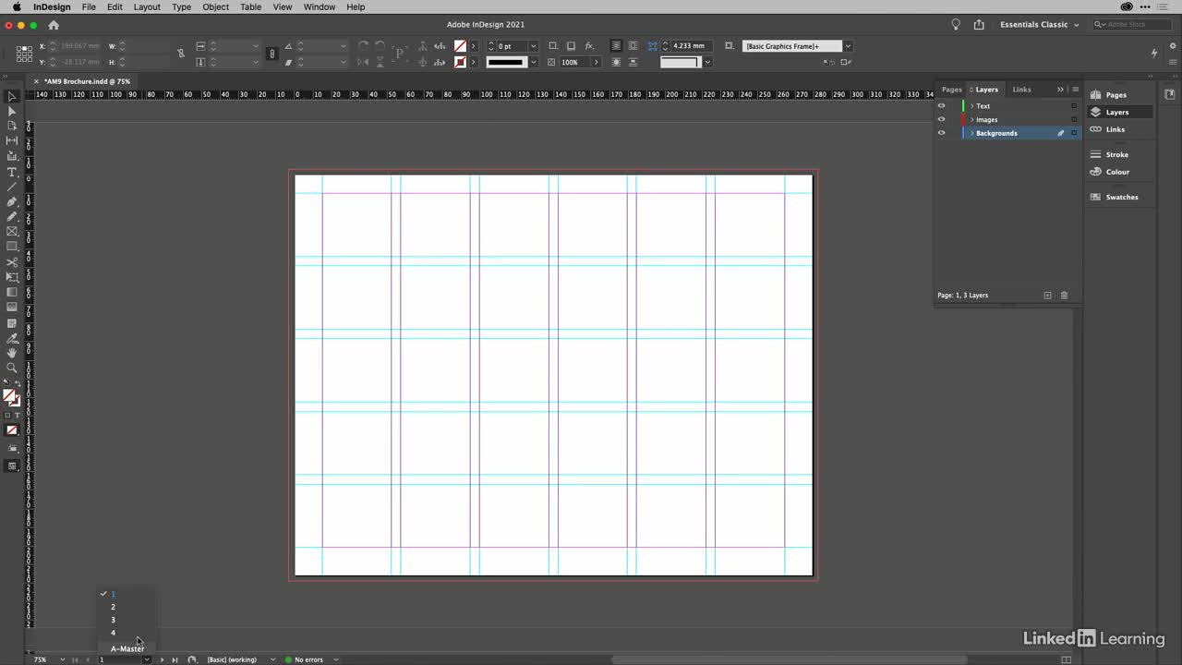Toggle visibility of the Text layer
This screenshot has height=665, width=1182.
coord(942,105)
